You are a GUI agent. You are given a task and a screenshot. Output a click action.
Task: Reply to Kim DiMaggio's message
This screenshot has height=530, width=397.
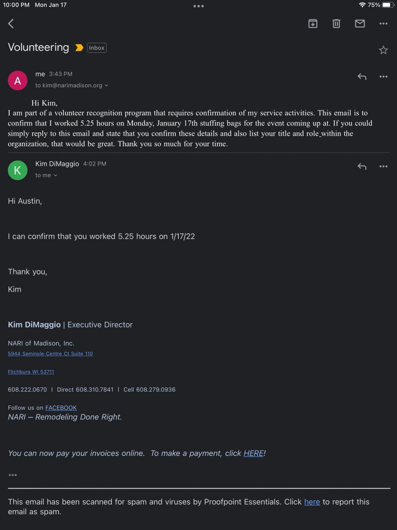click(x=362, y=166)
